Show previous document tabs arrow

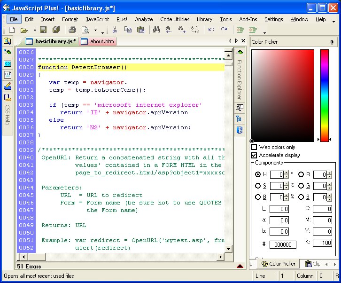click(x=230, y=41)
